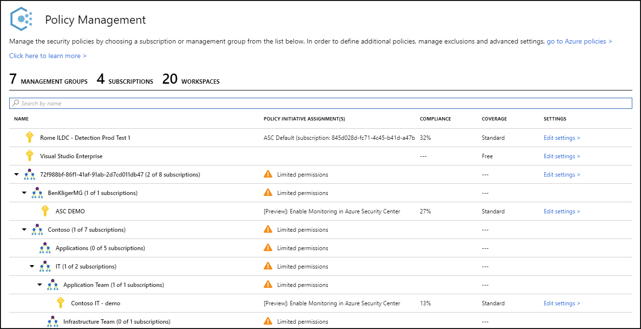Select the ASC DEMO subscription name
The width and height of the screenshot is (641, 329).
70,211
